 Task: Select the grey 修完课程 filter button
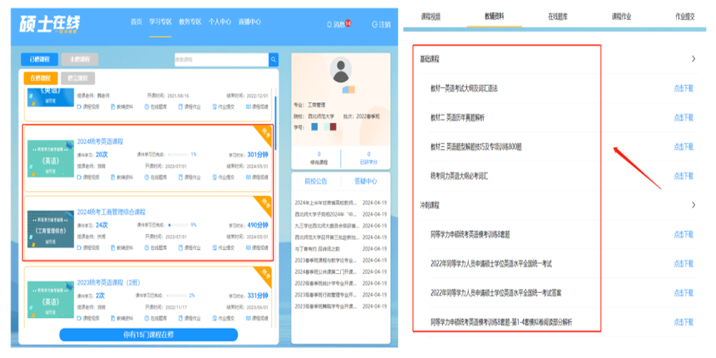[78, 78]
